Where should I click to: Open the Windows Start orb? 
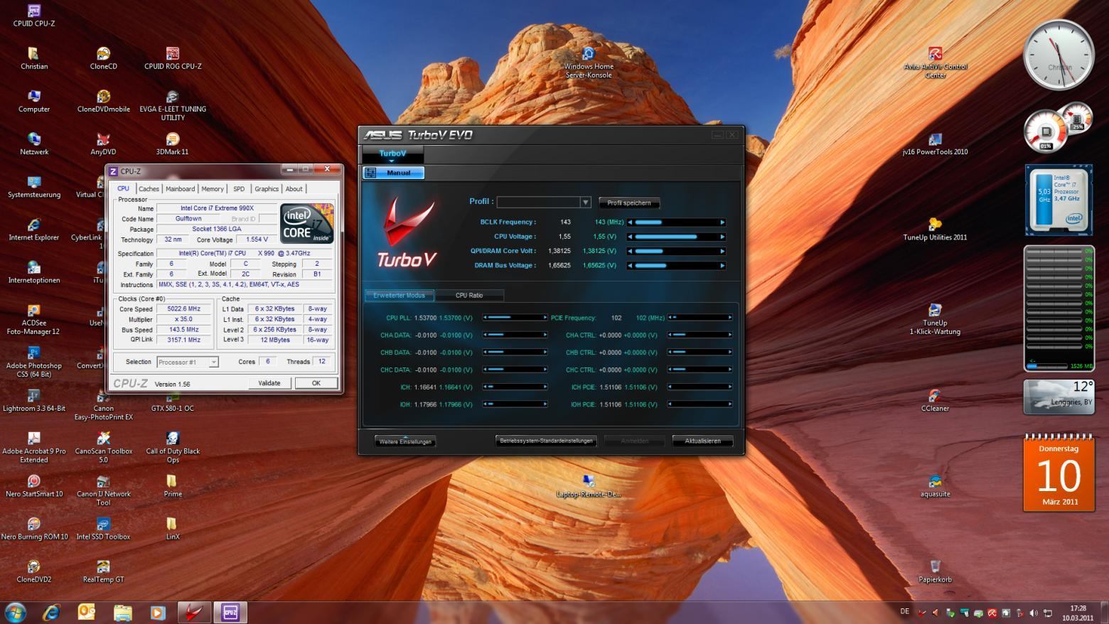pos(15,612)
